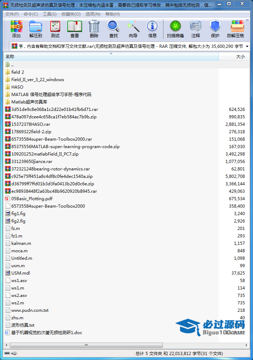
Task: Start virus scan (扫描病毒) icon
Action: [176, 29]
